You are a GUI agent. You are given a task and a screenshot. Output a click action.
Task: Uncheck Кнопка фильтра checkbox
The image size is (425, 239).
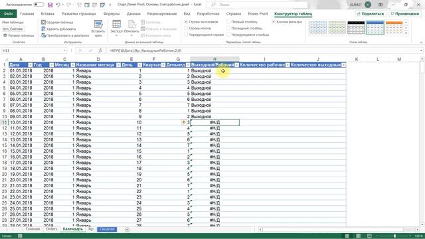pyautogui.click(x=274, y=22)
